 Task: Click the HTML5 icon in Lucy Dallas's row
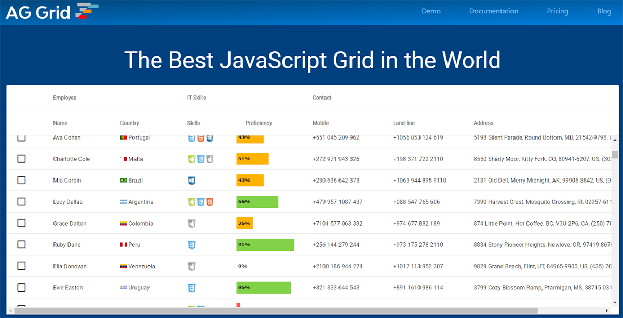pos(210,202)
